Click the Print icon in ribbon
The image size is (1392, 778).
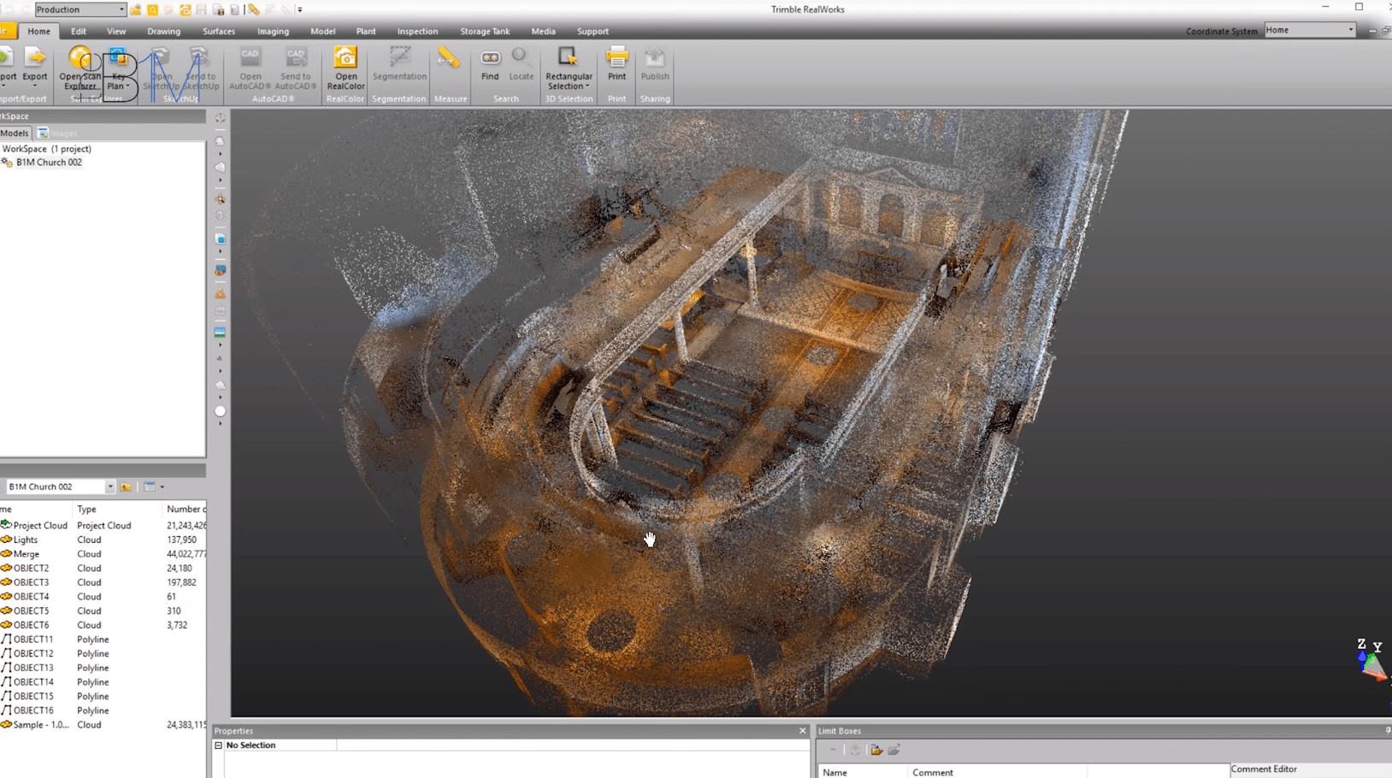point(616,65)
